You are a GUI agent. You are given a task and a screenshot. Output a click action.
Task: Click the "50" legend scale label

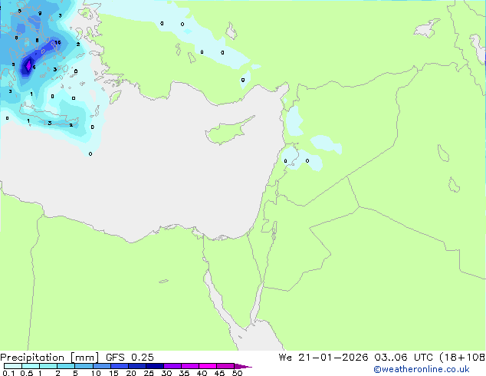point(237,373)
